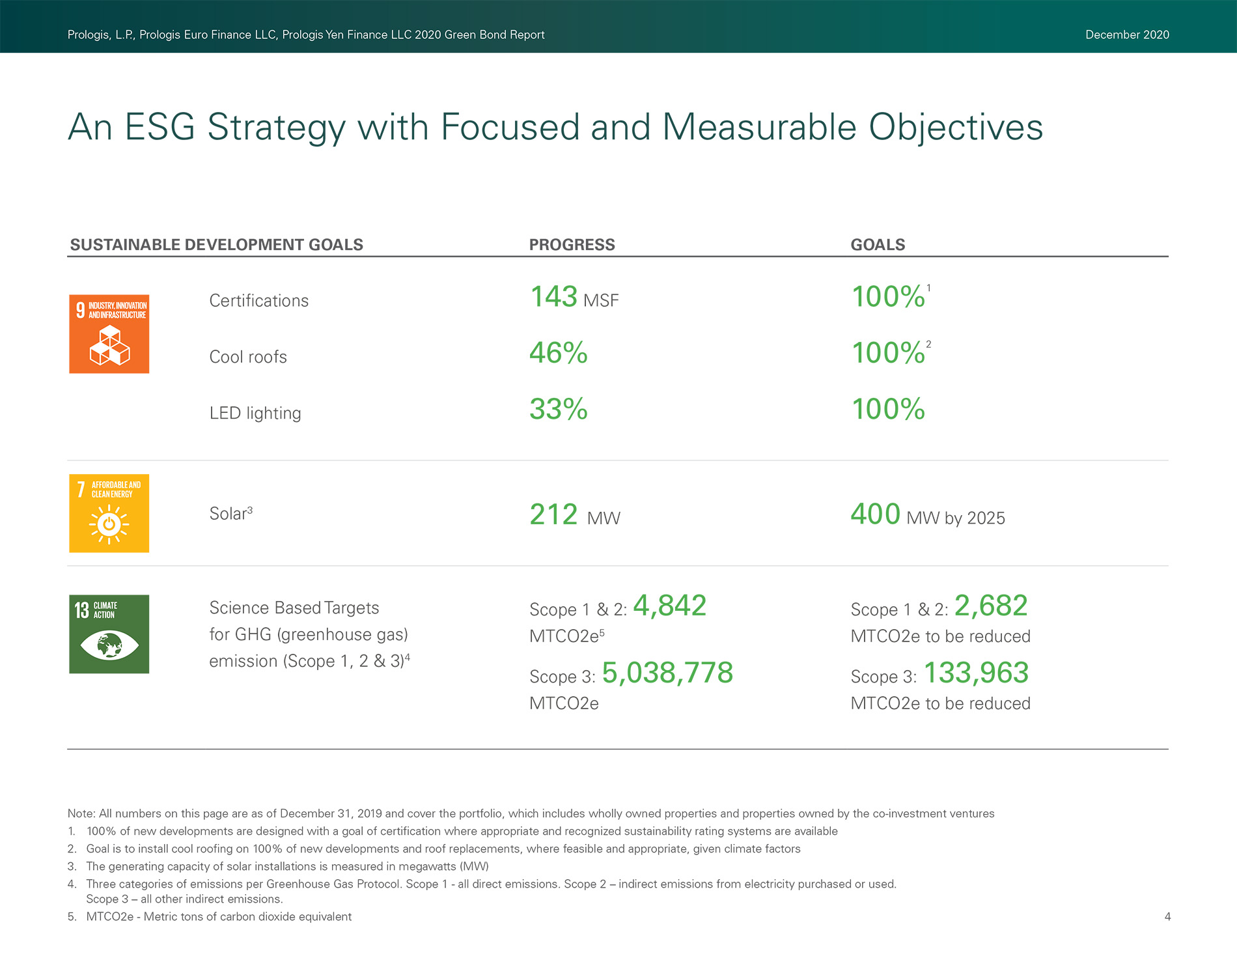Select the 33% LED lighting progress figure
The height and width of the screenshot is (956, 1237).
(x=558, y=410)
